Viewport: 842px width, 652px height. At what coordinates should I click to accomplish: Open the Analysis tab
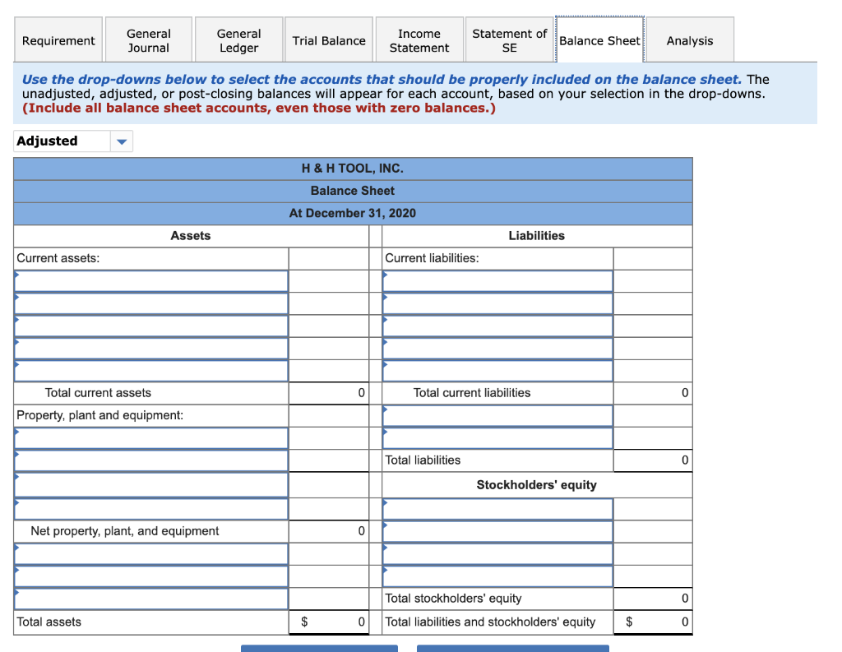[689, 39]
